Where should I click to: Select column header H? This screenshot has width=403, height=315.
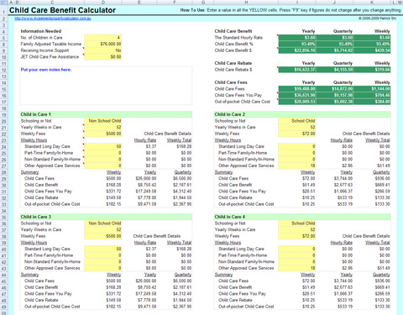(x=246, y=3)
